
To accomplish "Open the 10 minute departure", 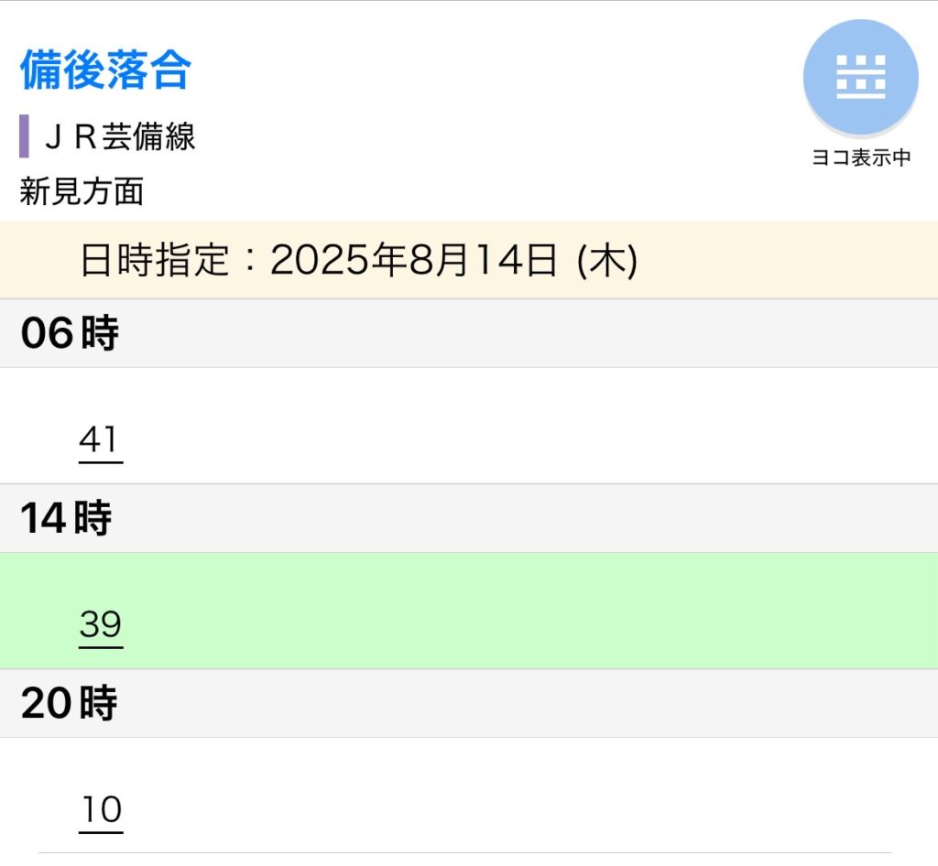I will click(100, 810).
